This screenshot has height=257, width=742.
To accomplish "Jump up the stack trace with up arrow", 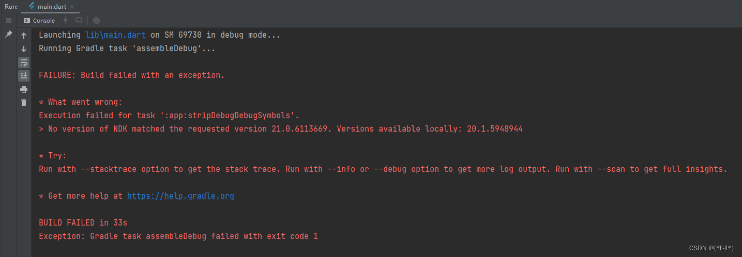I will point(24,36).
